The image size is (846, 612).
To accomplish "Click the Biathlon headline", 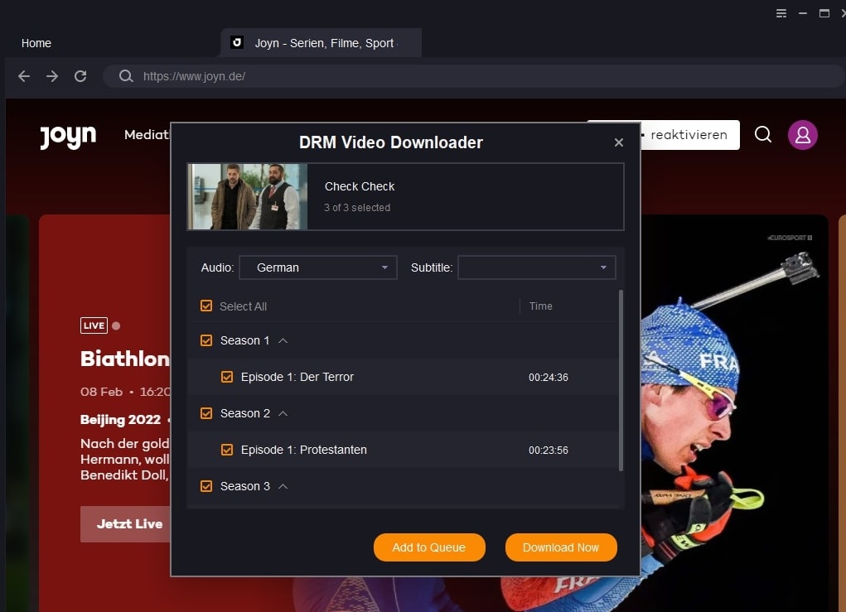I will pyautogui.click(x=124, y=359).
